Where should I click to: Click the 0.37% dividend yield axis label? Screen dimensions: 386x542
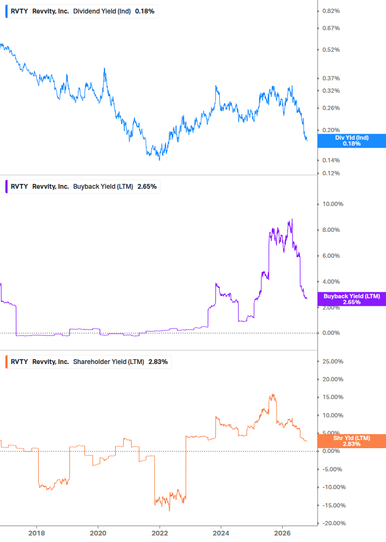pyautogui.click(x=331, y=78)
